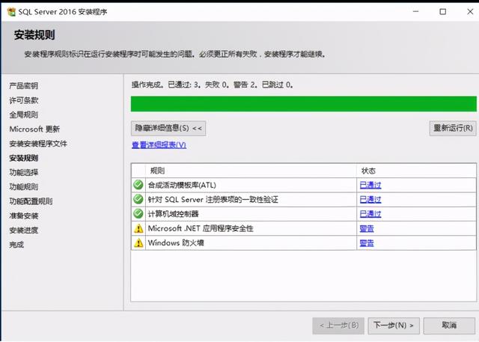Close the SQL Server 2016 installer window
This screenshot has width=479, height=342.
point(470,12)
